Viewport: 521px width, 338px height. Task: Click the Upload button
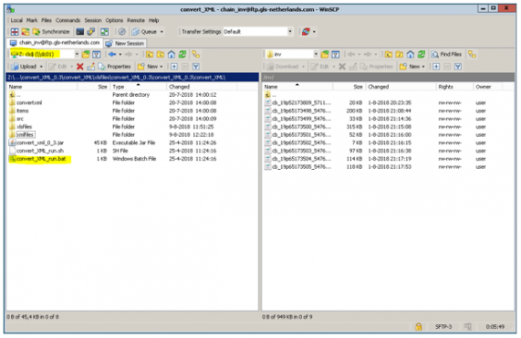point(26,67)
